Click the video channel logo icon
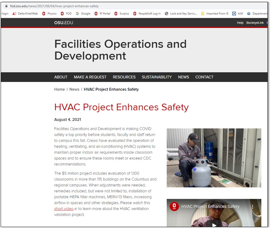The height and width of the screenshot is (229, 271). pos(174,206)
